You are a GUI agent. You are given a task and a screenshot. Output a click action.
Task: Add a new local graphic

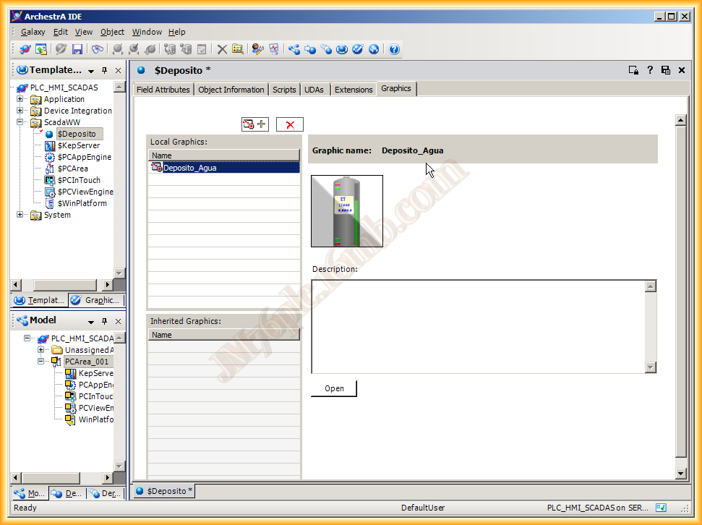(254, 124)
